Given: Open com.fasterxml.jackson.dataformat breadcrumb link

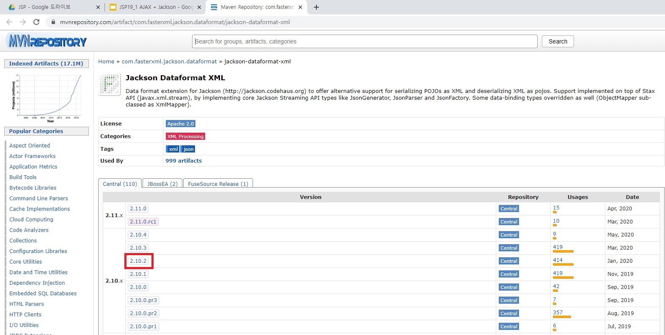Looking at the screenshot, I should click(x=169, y=61).
